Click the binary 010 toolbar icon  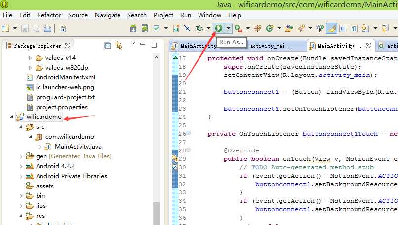click(63, 29)
